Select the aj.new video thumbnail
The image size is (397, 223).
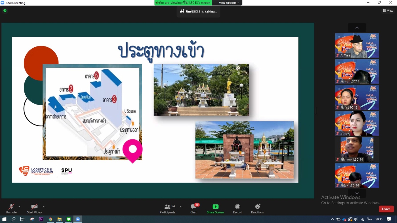click(x=357, y=123)
